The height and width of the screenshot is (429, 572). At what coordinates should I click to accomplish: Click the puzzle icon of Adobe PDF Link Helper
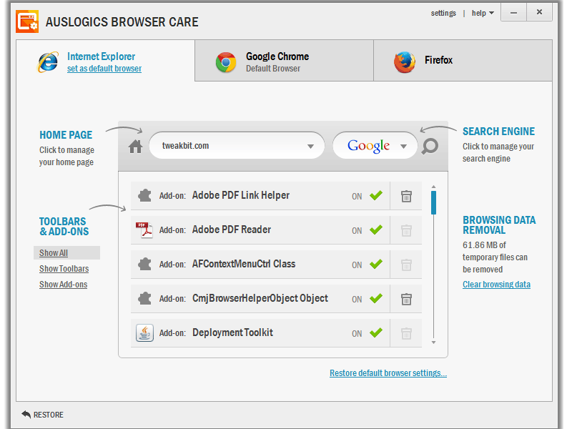coord(145,195)
